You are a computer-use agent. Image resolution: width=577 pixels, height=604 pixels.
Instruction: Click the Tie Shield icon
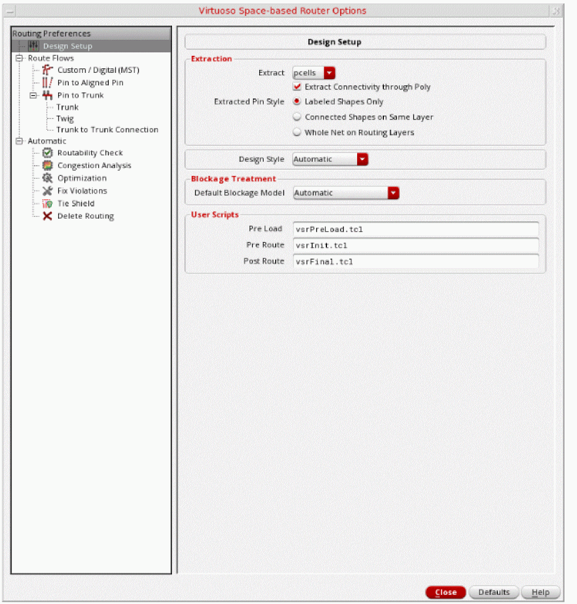47,203
